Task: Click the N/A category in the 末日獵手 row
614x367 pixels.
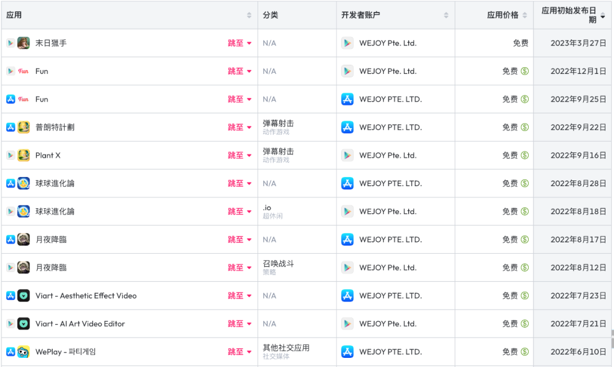Action: pyautogui.click(x=269, y=43)
